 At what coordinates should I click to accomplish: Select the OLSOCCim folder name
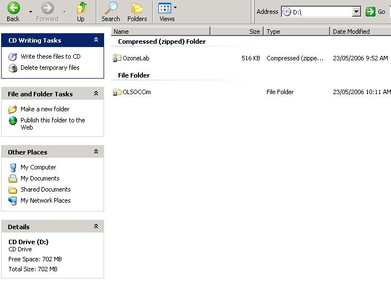[x=137, y=92]
